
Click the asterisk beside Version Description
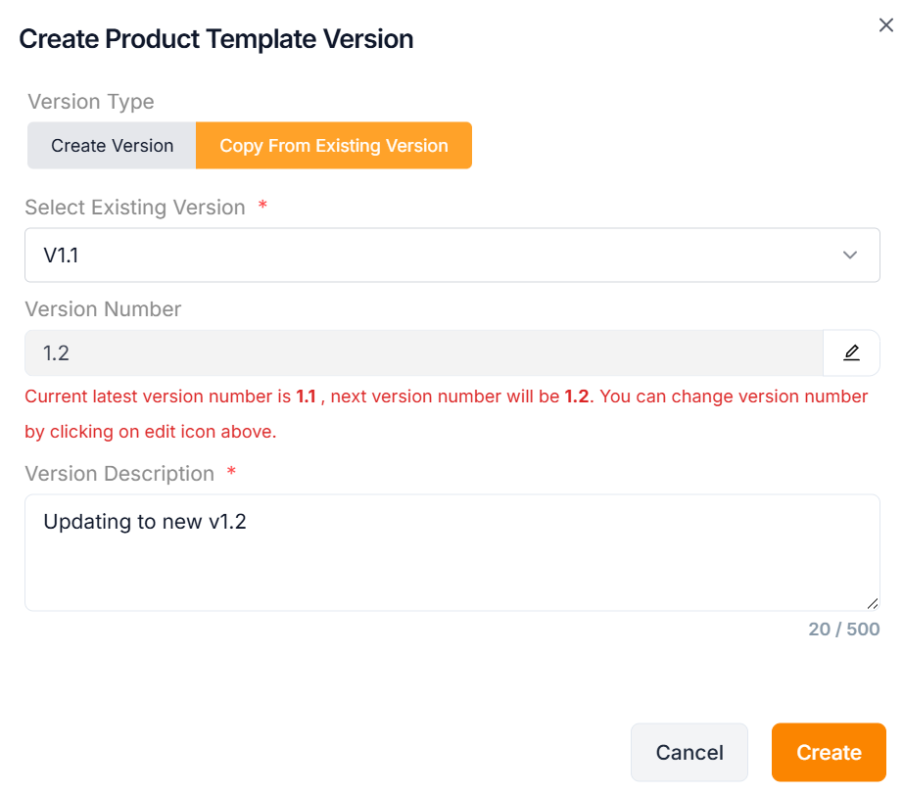point(231,474)
